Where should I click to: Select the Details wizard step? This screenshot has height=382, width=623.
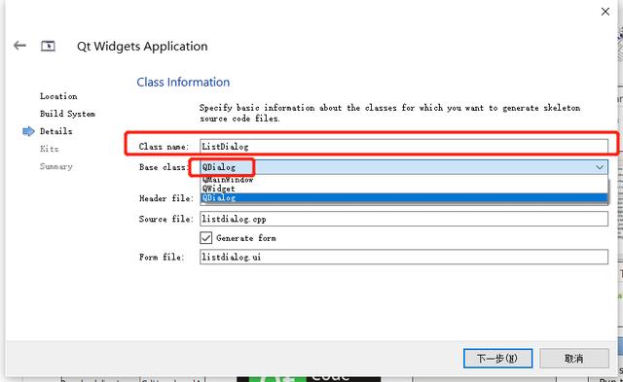click(x=56, y=131)
